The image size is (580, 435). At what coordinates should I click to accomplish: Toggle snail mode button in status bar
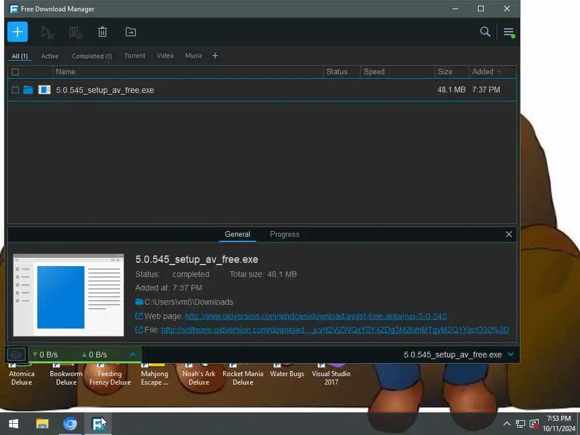coord(16,355)
